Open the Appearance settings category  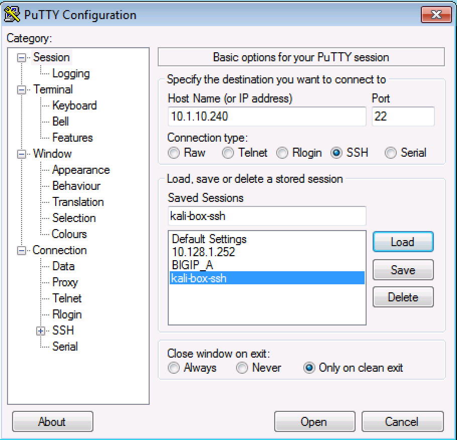[81, 170]
